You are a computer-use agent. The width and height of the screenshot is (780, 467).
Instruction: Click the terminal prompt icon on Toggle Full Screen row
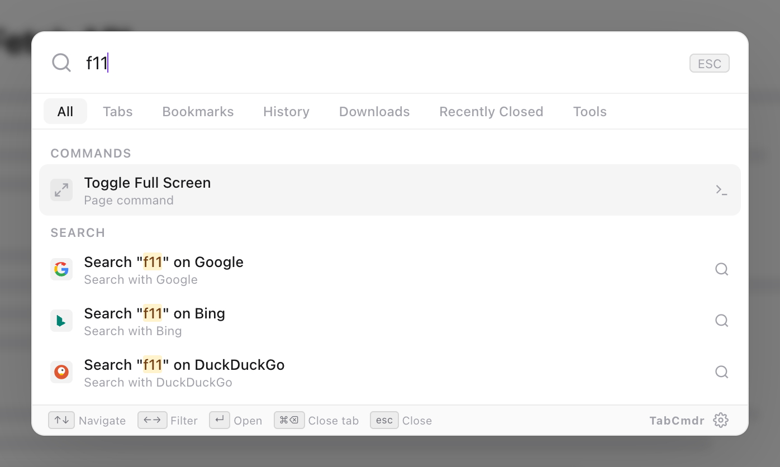point(721,190)
